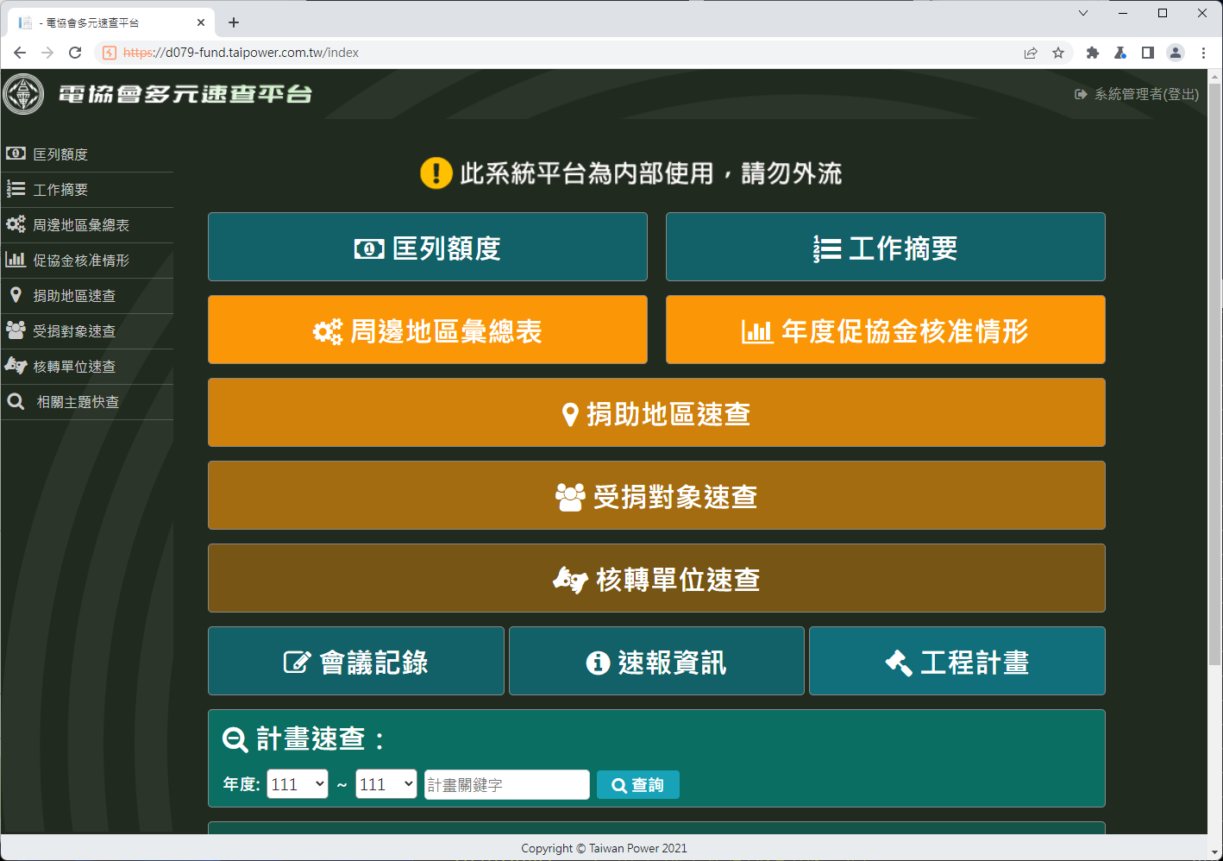
Task: Open 工程計畫 button
Action: pos(957,661)
